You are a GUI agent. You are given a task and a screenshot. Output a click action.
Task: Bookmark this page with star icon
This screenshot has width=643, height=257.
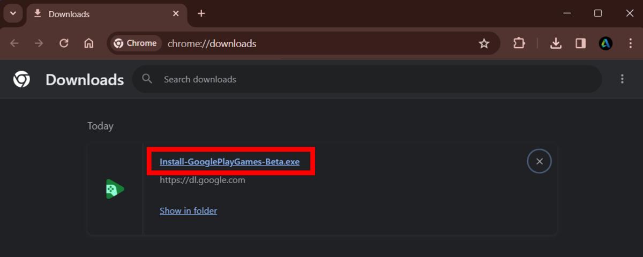point(484,43)
